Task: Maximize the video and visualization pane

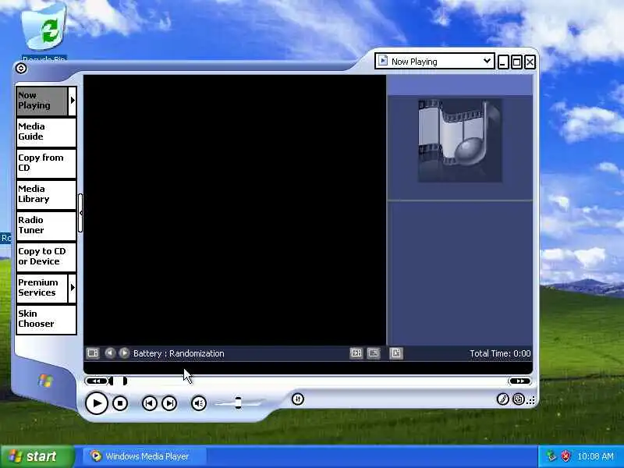Action: (356, 353)
